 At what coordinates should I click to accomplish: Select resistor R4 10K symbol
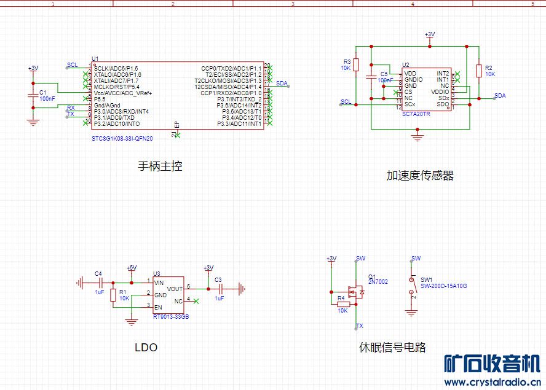(x=344, y=305)
